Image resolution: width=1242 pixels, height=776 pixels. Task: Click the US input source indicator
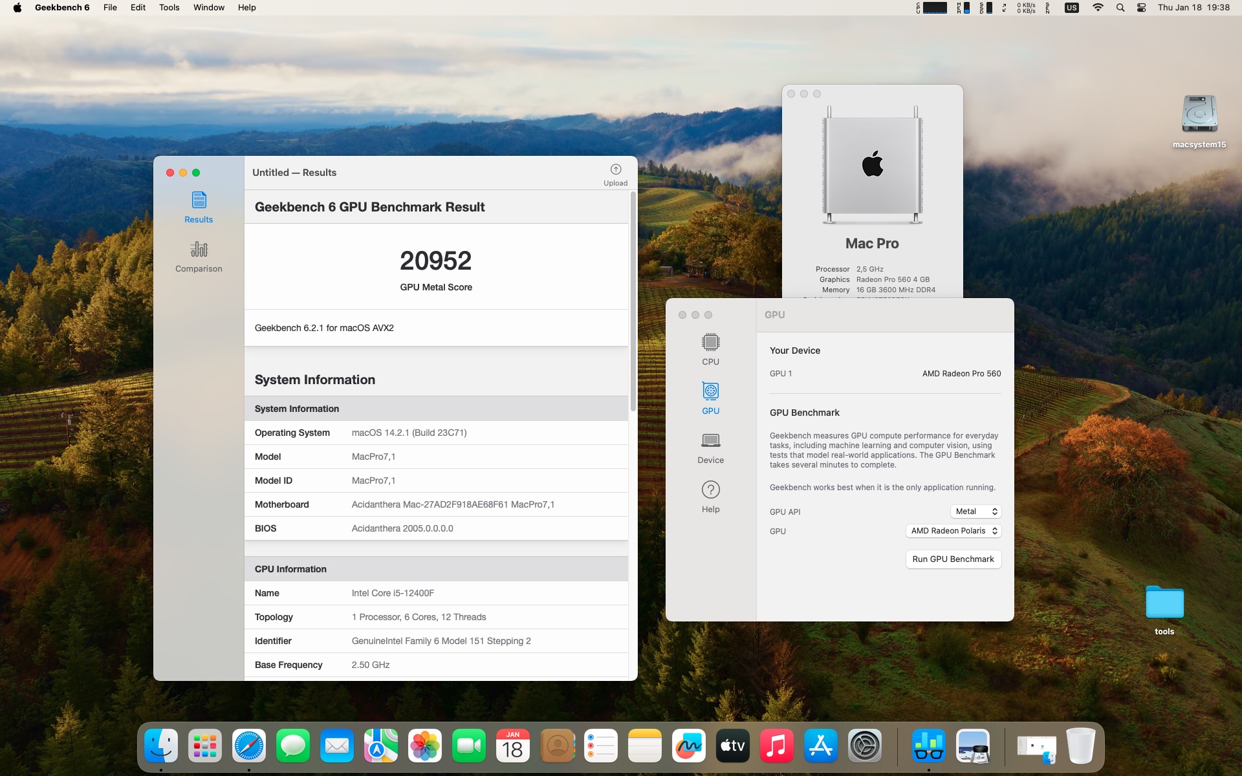(1071, 8)
